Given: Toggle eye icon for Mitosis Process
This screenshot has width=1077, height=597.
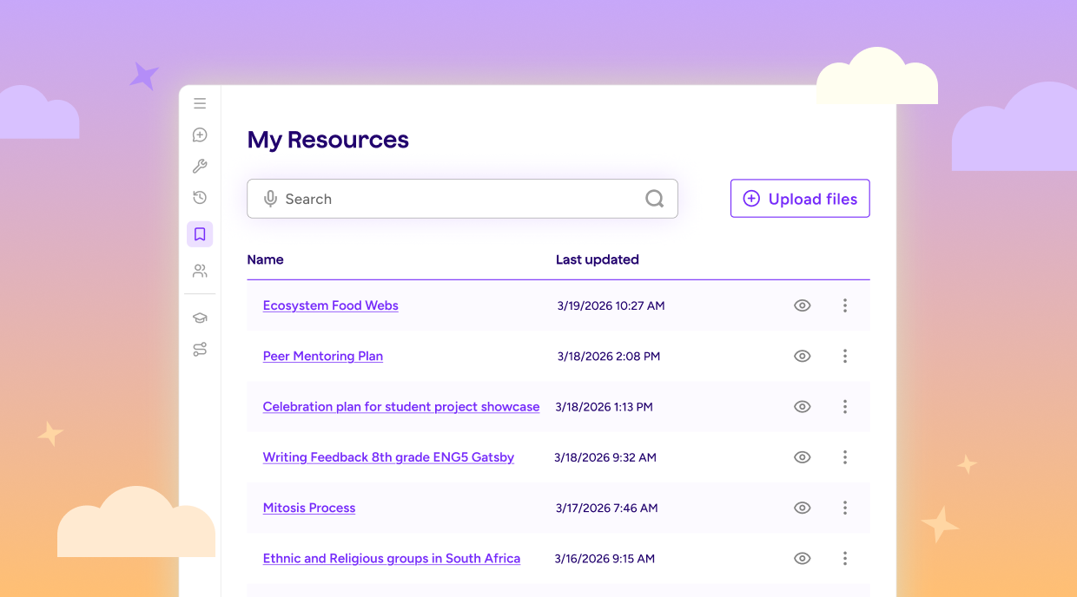Looking at the screenshot, I should [x=802, y=508].
